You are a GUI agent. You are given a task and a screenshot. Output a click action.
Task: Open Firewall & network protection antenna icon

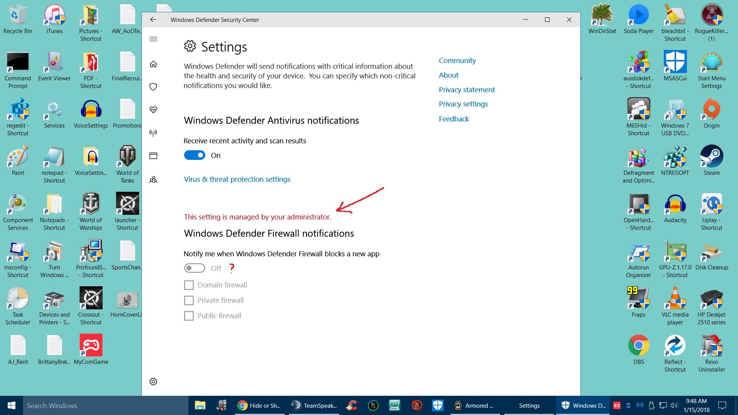153,133
